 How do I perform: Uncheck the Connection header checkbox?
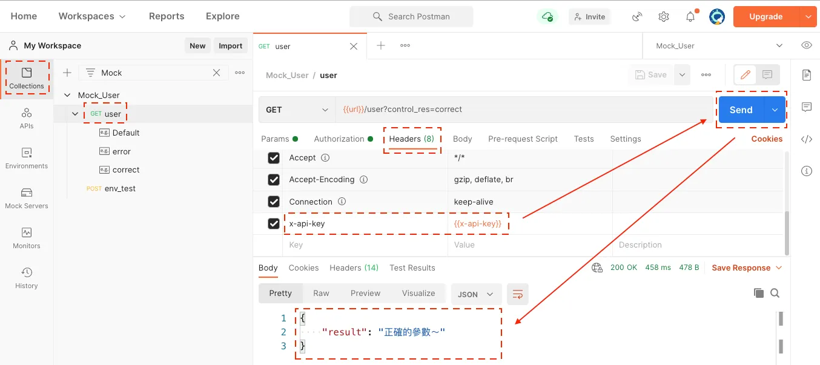(x=274, y=202)
